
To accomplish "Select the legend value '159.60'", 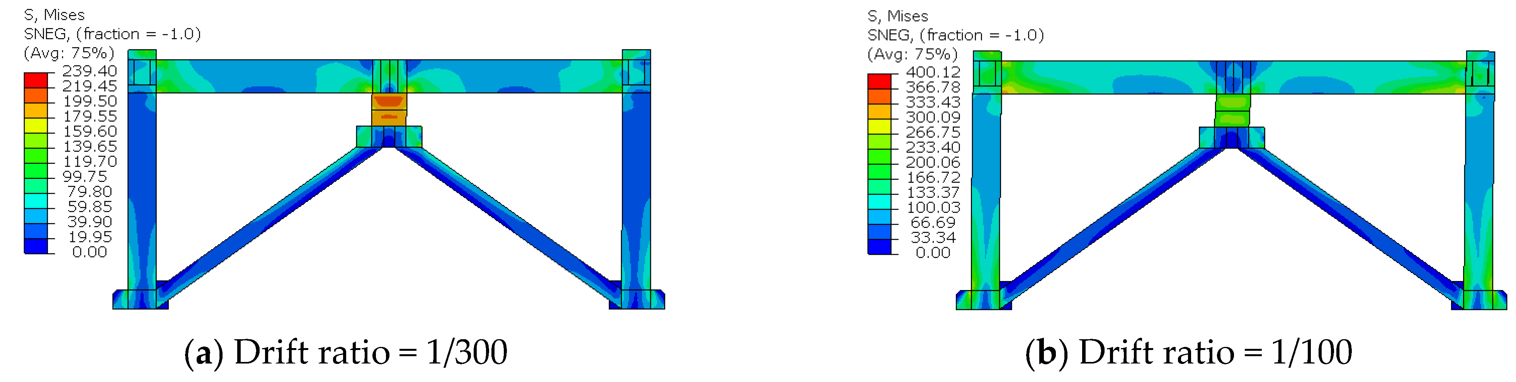I will 90,131.
